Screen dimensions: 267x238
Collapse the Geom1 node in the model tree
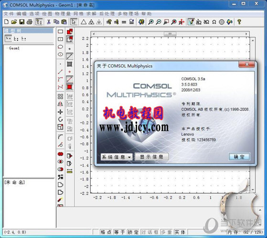7,48
